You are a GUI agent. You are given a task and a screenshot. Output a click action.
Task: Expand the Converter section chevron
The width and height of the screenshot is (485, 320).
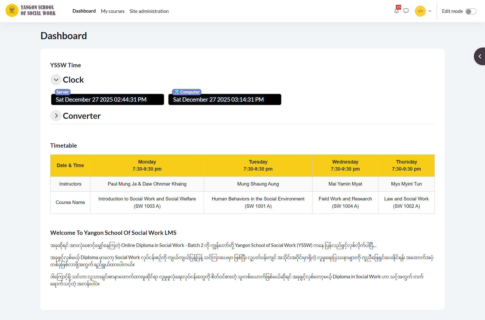click(56, 116)
